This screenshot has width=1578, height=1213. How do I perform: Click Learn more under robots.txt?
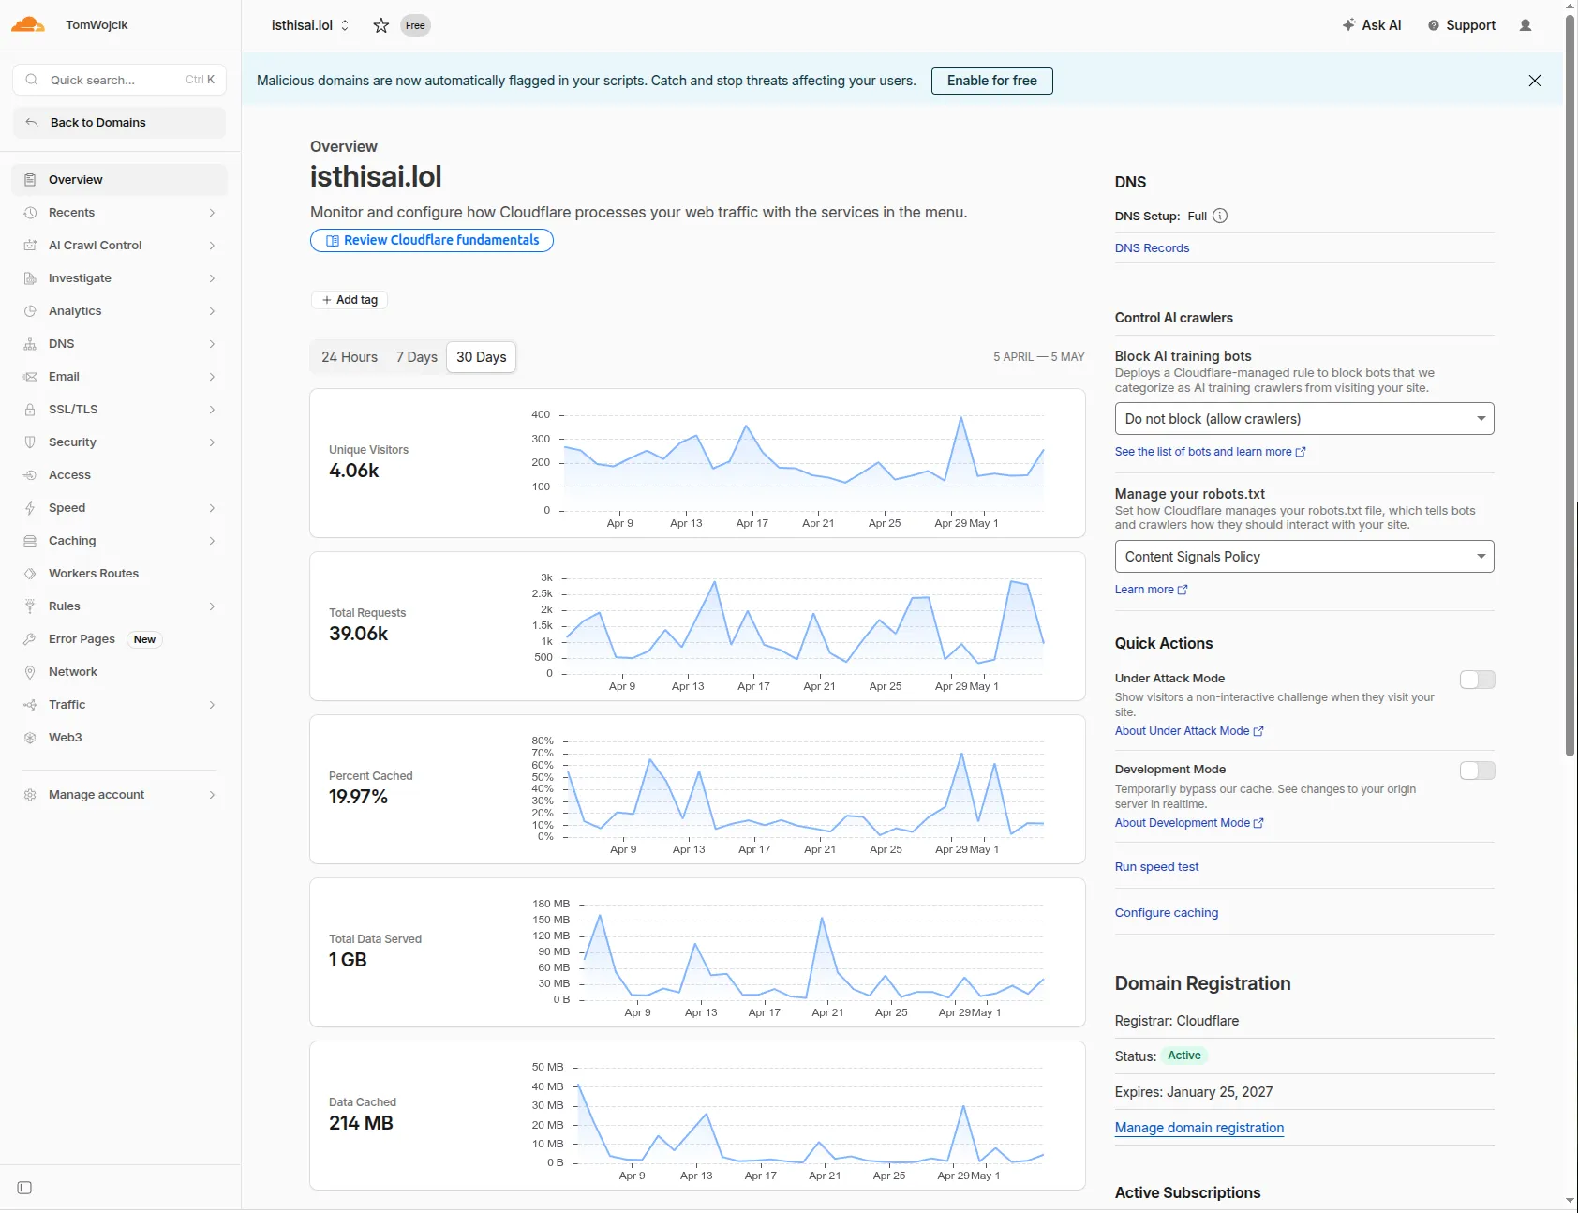coord(1151,590)
